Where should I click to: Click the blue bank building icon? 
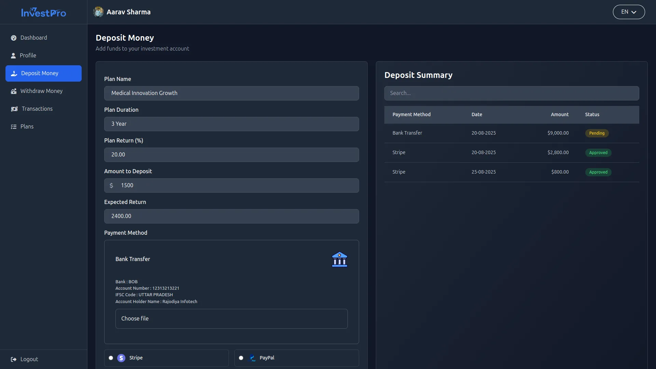(x=339, y=260)
